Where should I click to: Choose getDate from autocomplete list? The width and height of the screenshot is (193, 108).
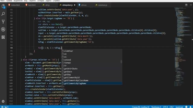coord(92,72)
